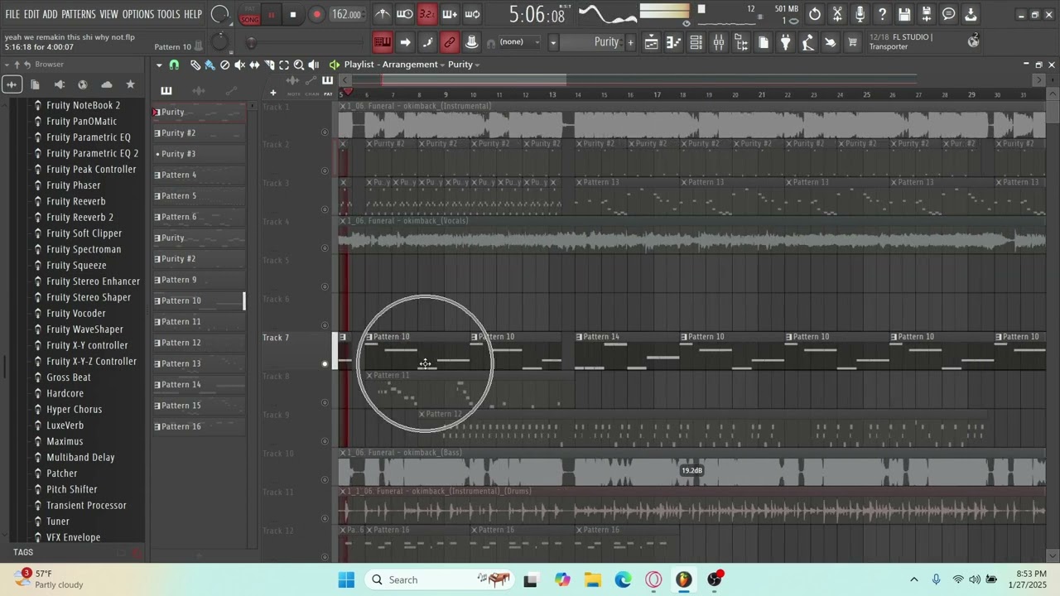Open the Audio editor scissors icon
This screenshot has width=1060, height=596.
point(837,14)
